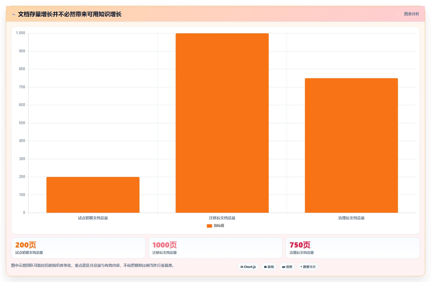Click the 图表分析 label in the header
Image resolution: width=431 pixels, height=282 pixels.
click(x=411, y=14)
